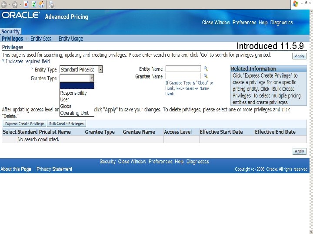Switch to Privileges subtab
Viewport: 313px width, 234px height.
pyautogui.click(x=12, y=39)
